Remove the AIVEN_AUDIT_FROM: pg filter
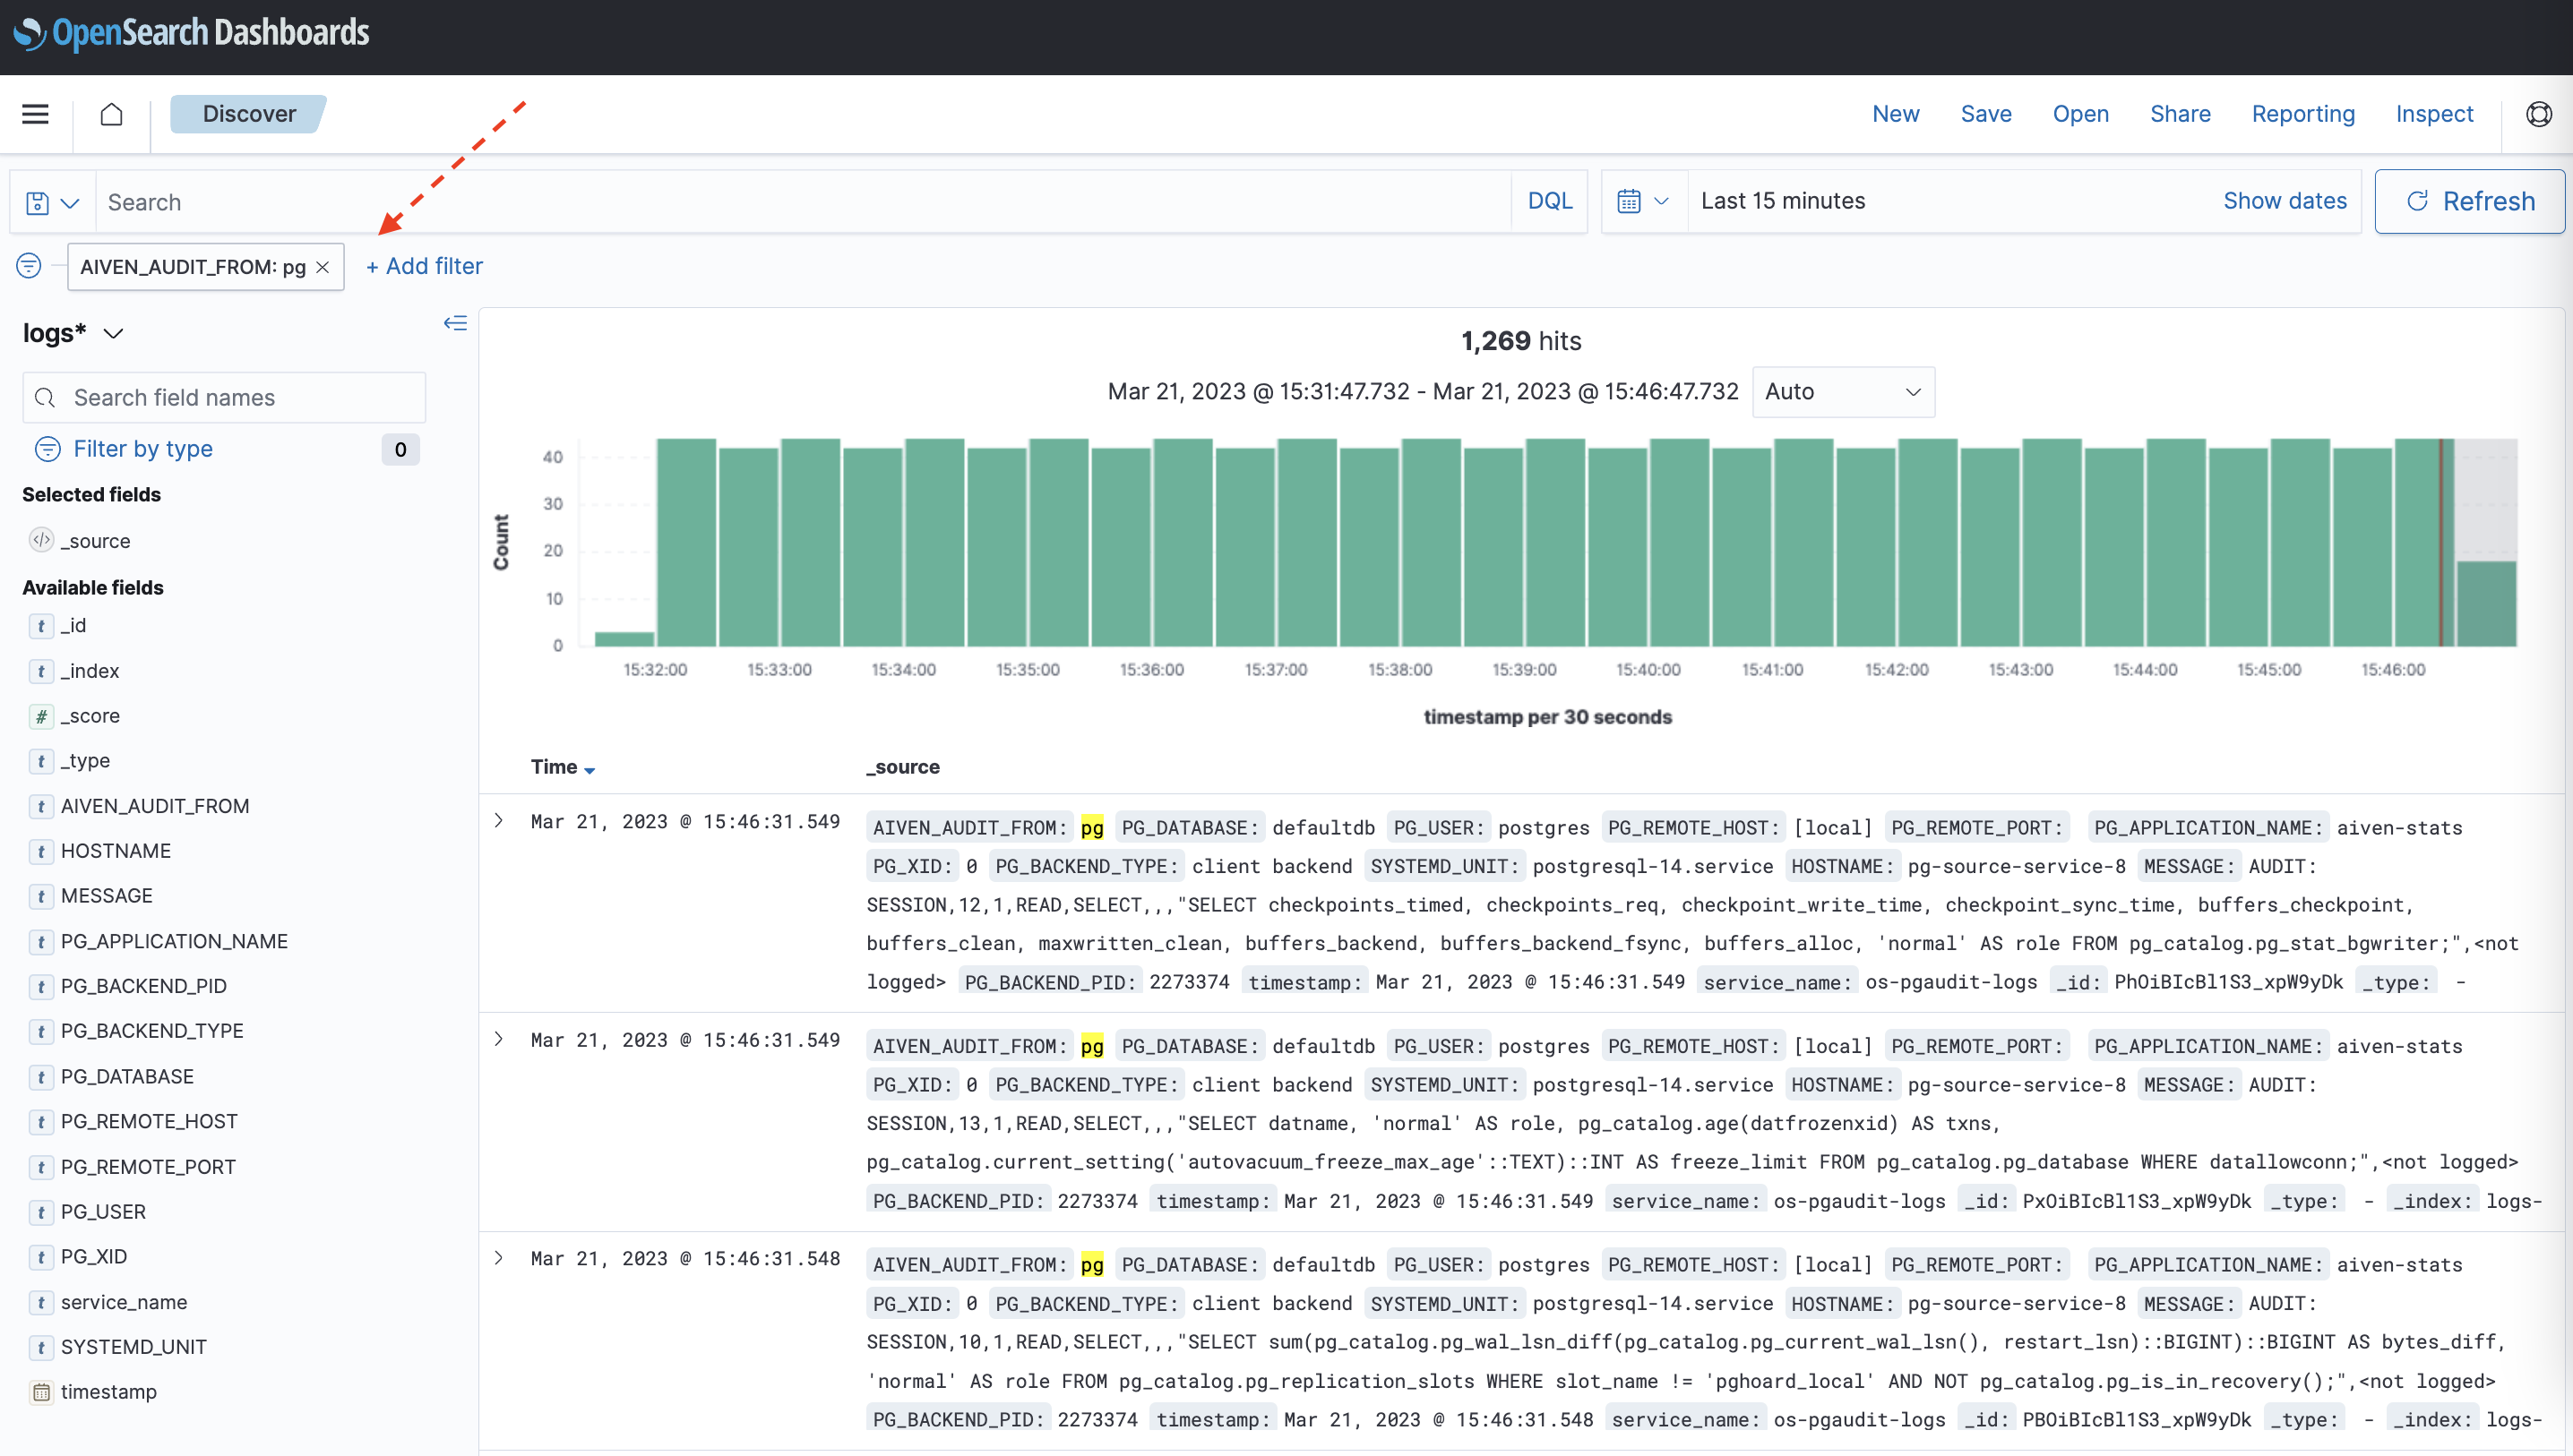 (x=323, y=267)
